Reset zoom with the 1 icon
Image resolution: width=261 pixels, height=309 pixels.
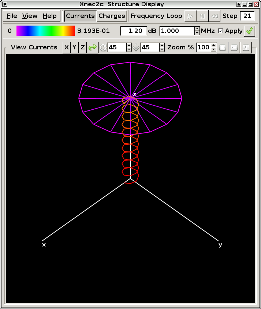(246, 48)
